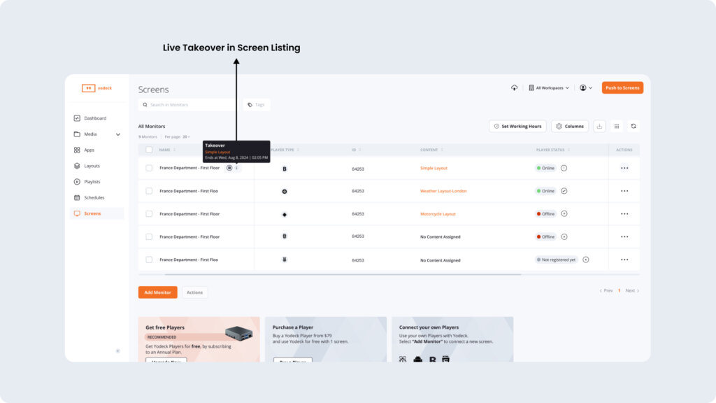Click the takeover icon beside first monitor name

click(x=229, y=168)
